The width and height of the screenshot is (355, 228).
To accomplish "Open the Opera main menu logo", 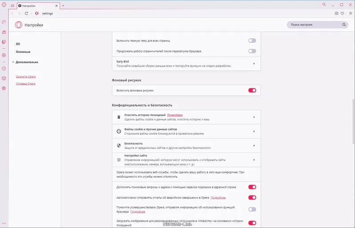I will pos(4,4).
